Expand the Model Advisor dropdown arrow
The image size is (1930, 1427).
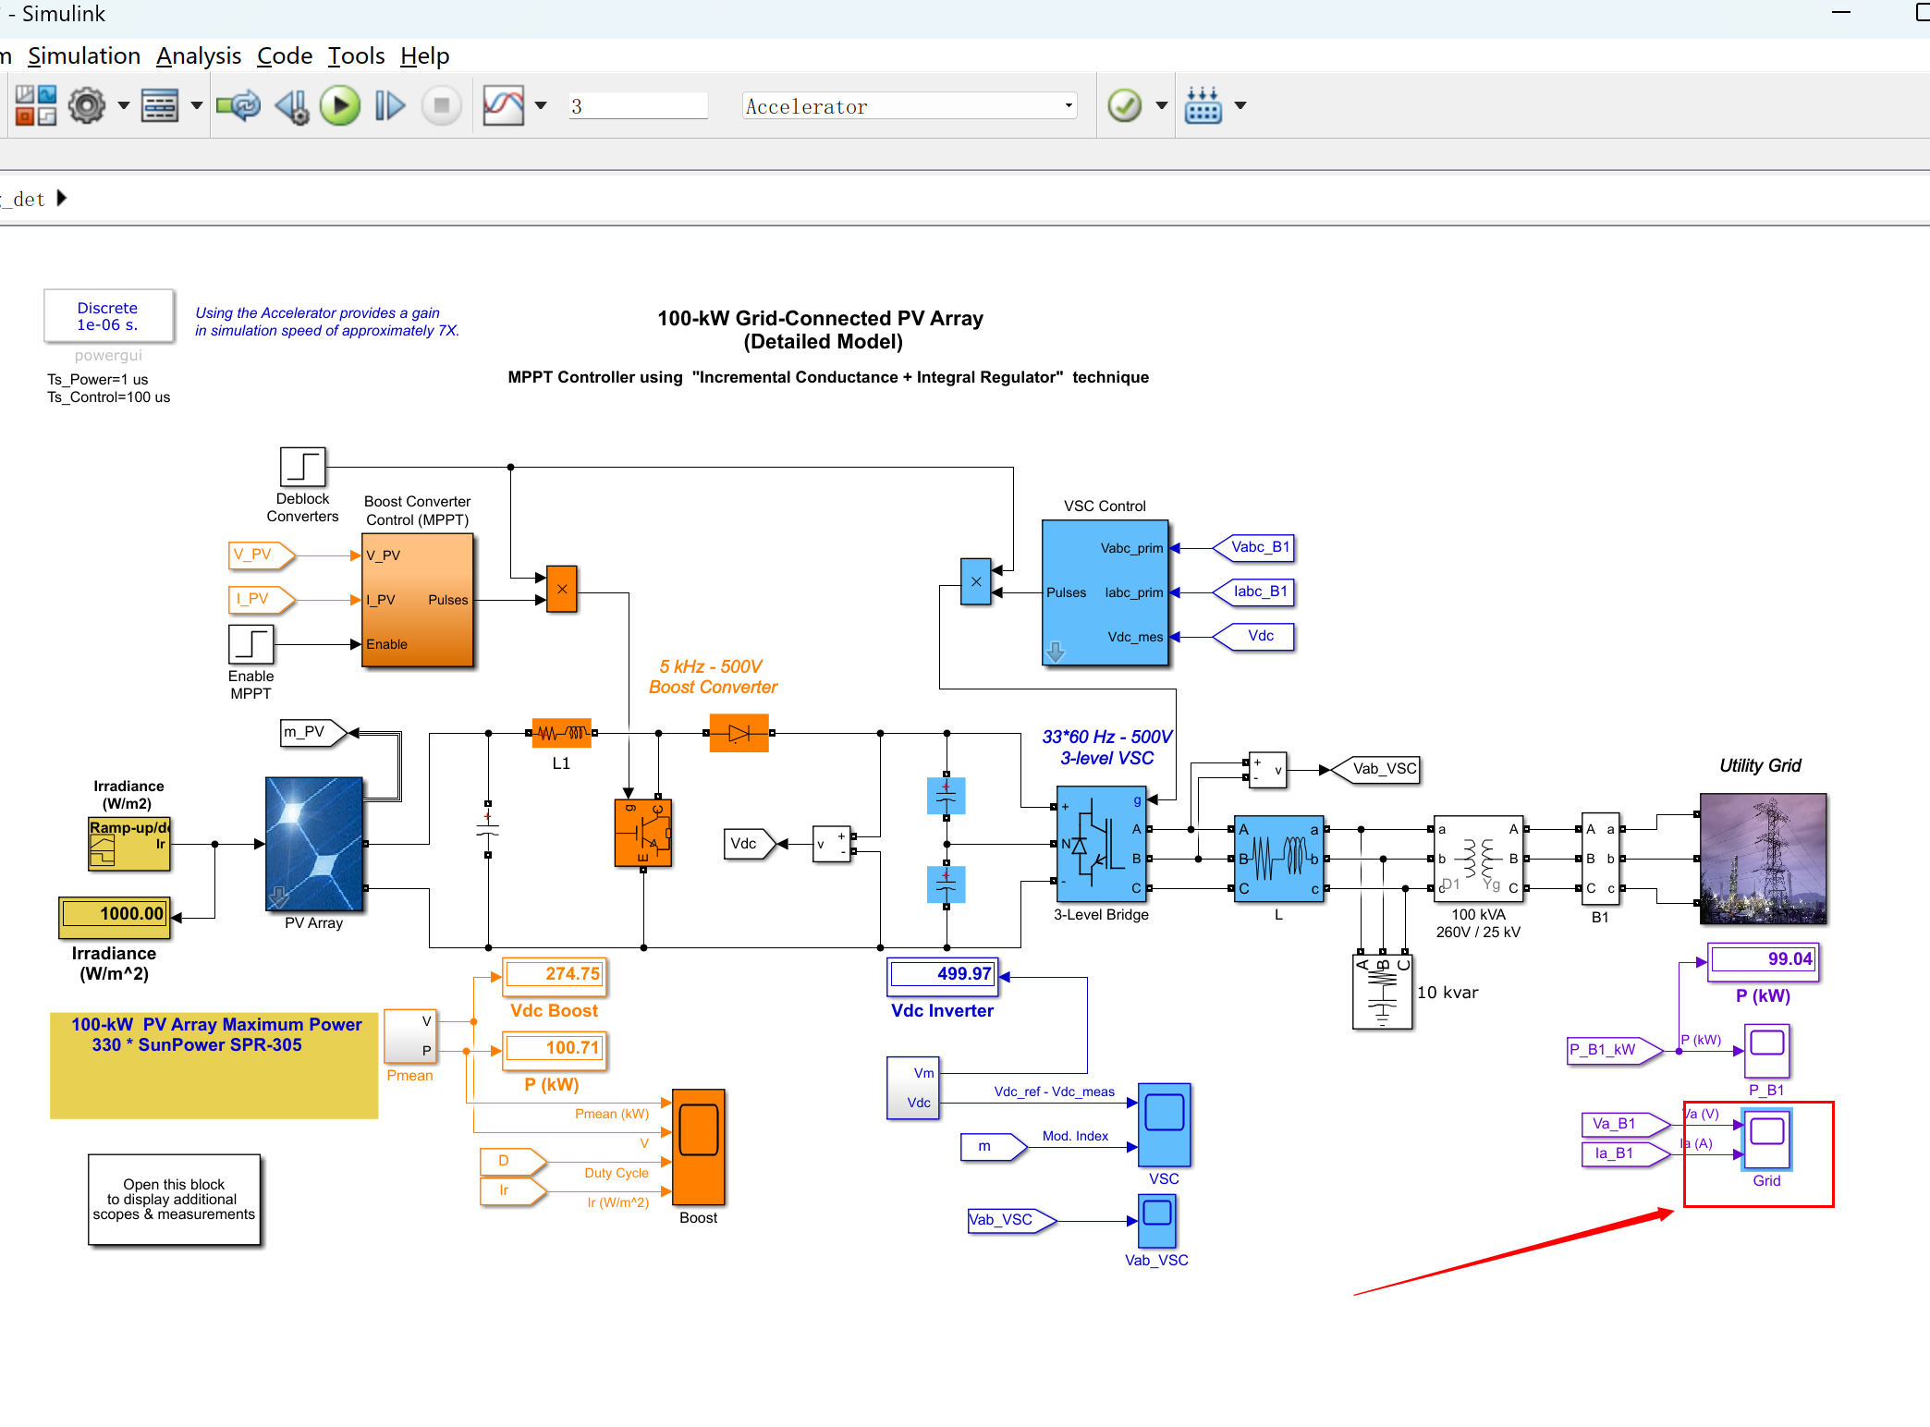tap(1162, 106)
